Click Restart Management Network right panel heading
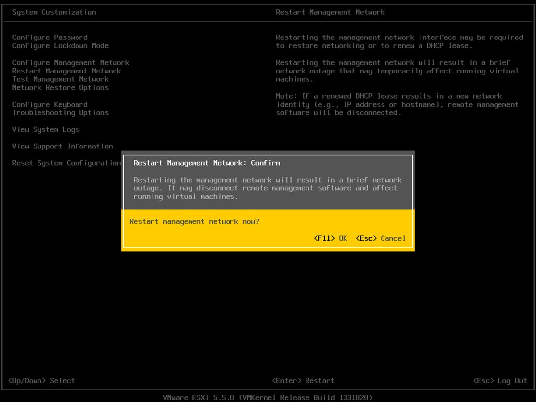Screen dimensions: 536x402 330,12
